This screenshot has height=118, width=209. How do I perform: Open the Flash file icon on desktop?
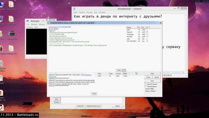tap(2, 108)
